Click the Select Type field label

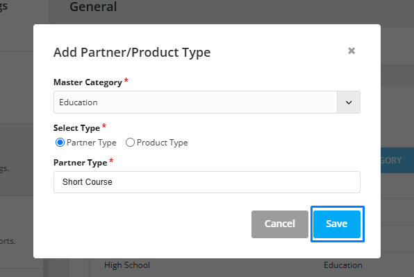76,128
